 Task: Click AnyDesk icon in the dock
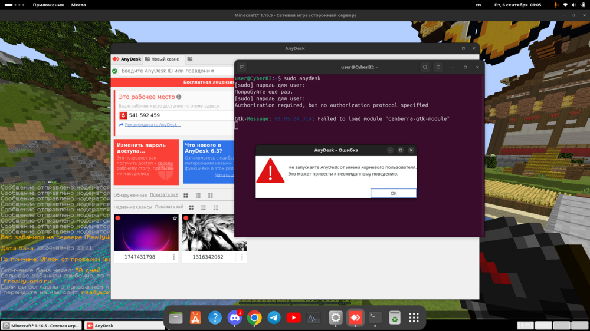(355, 318)
